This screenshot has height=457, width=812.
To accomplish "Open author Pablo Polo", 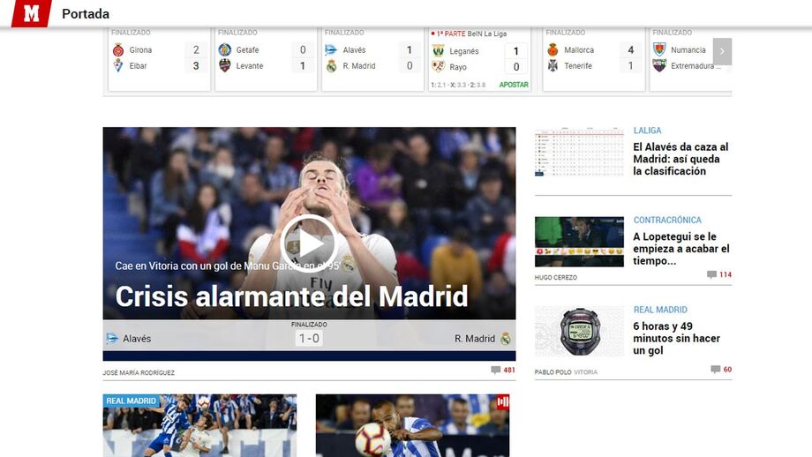I will tap(553, 372).
